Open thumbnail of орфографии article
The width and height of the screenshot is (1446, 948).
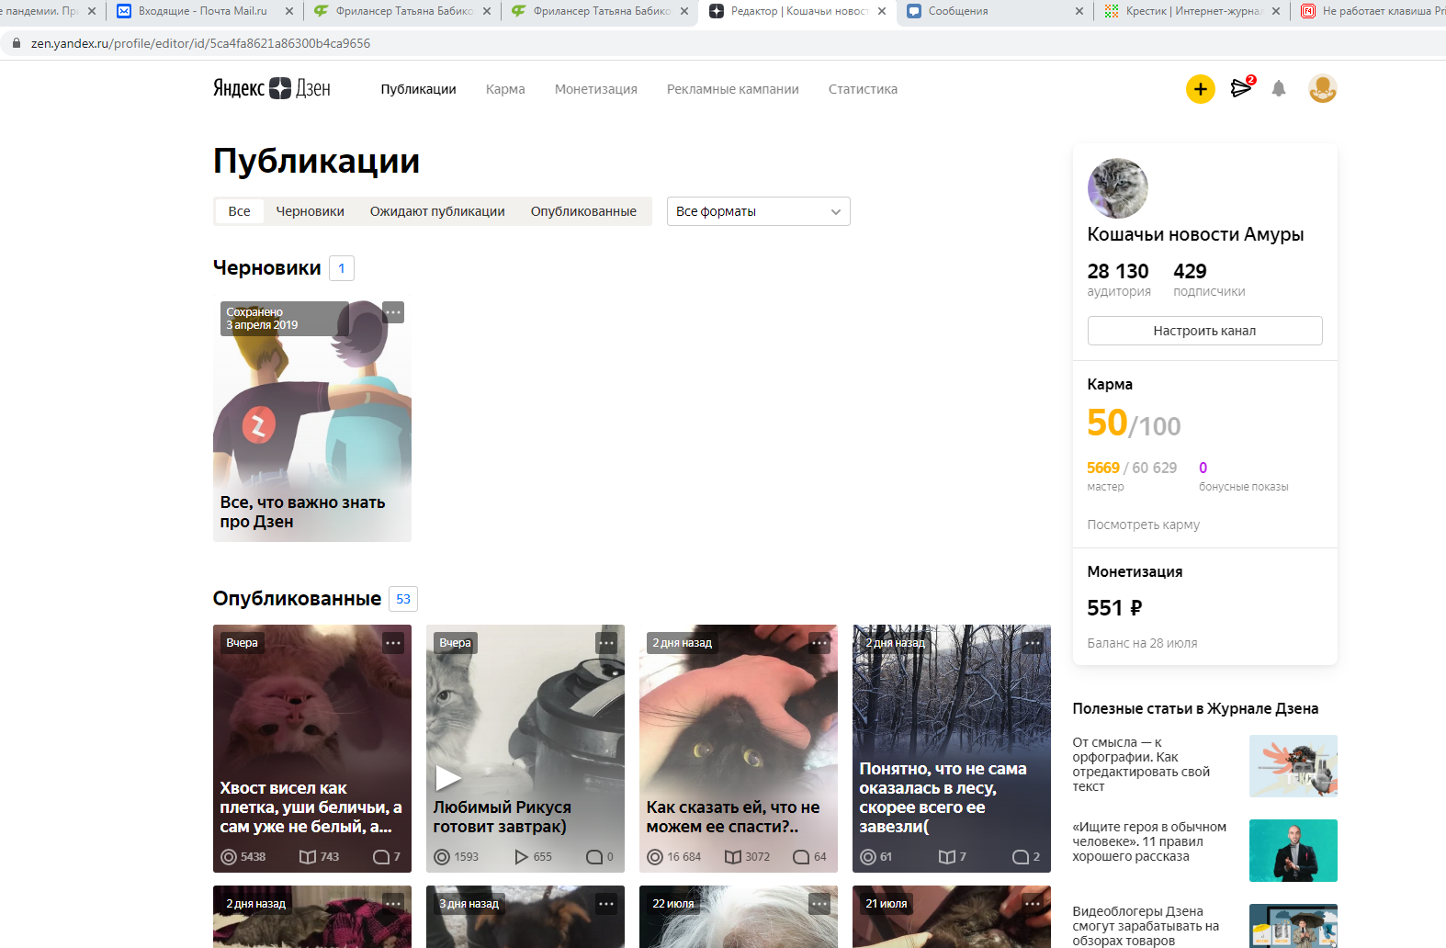1293,766
